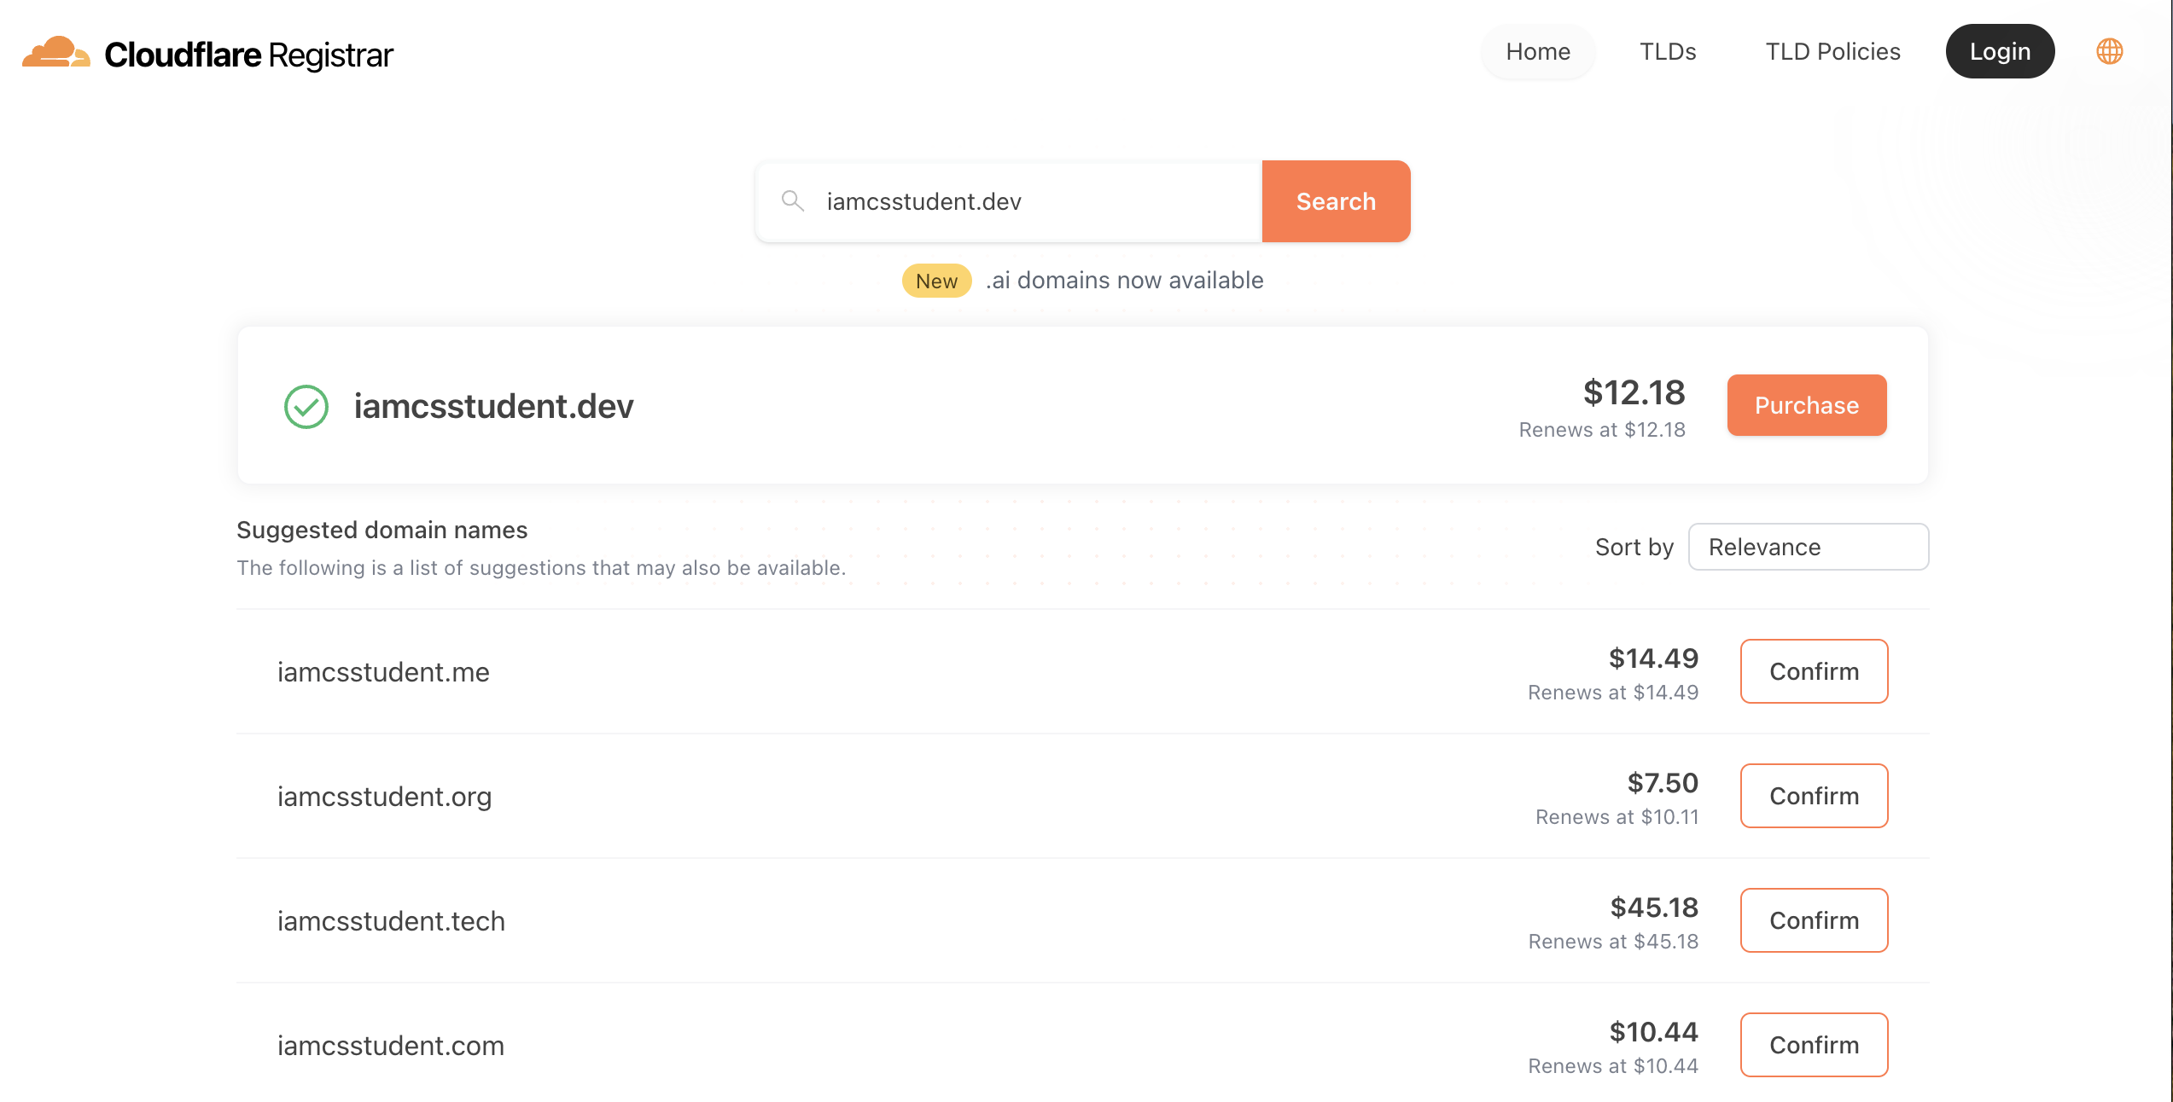
Task: Click the Cloudflare cloud logo icon
Action: coord(55,53)
